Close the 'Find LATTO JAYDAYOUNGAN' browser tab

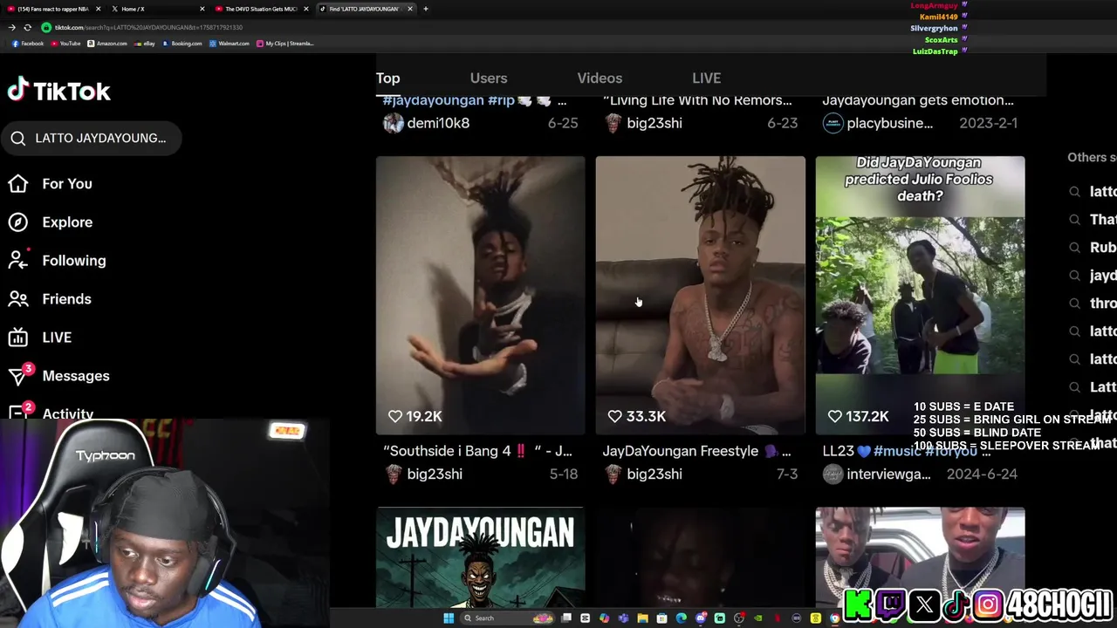[409, 9]
